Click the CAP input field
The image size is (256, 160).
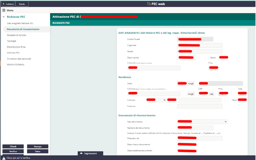coord(203,94)
